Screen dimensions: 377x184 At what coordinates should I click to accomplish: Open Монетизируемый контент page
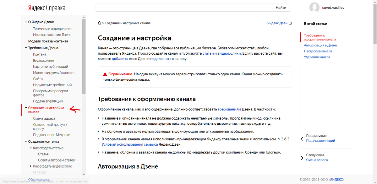(54, 73)
